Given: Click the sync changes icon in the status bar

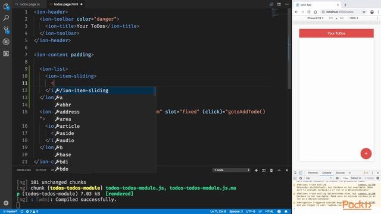Looking at the screenshot, I should coord(22,212).
